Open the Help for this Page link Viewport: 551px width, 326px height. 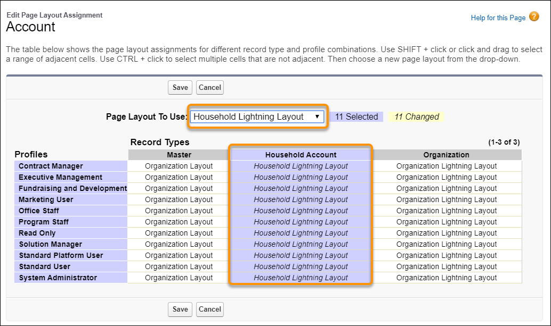click(x=498, y=17)
